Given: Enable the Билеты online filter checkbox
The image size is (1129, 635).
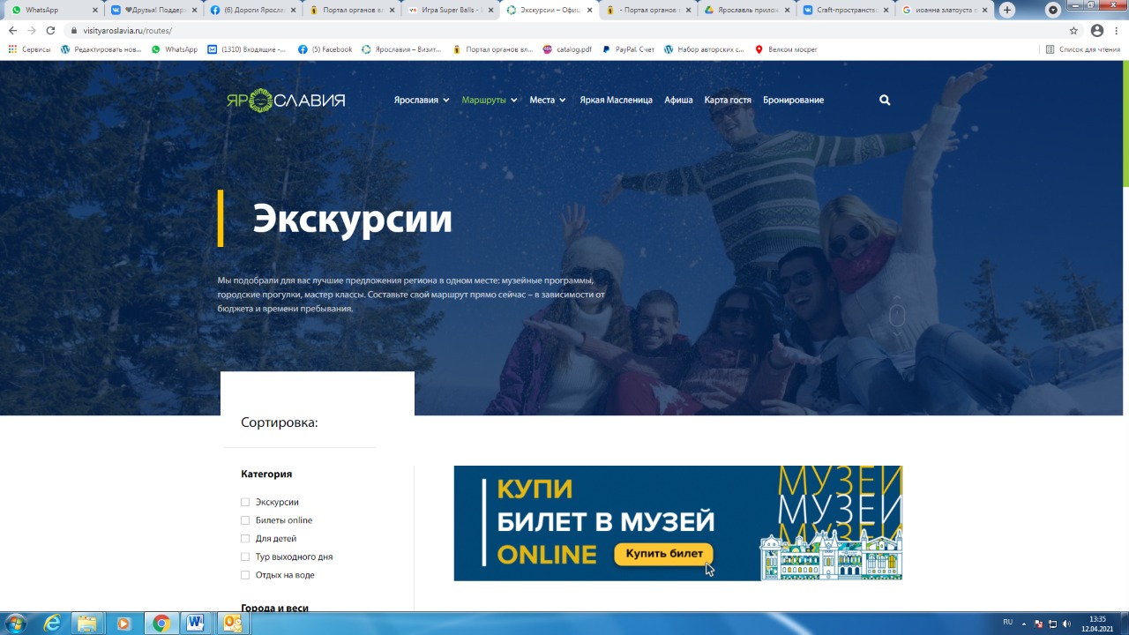Looking at the screenshot, I should pos(245,520).
